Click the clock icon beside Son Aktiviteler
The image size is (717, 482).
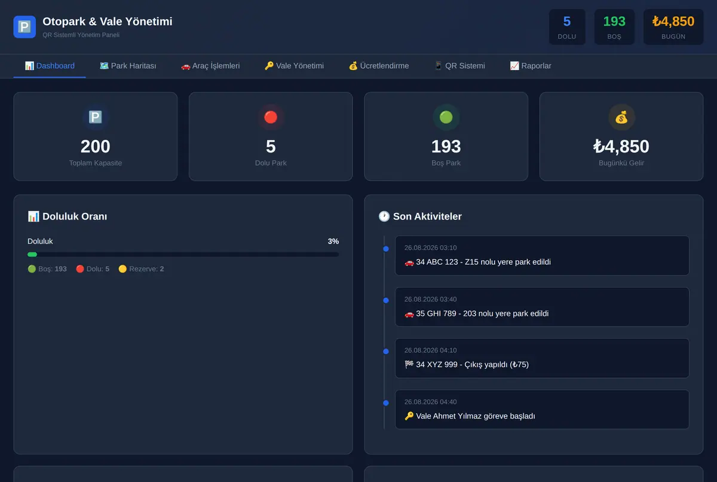point(384,216)
